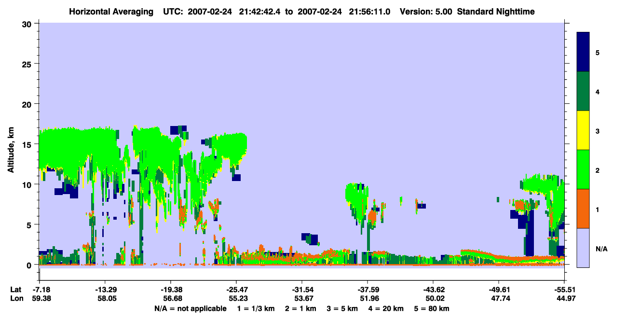Click the 'Lat' row label
This screenshot has height=322, width=627.
pos(16,290)
